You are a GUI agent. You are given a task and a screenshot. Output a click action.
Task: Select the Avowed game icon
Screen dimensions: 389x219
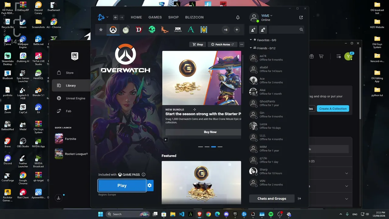coord(191,30)
